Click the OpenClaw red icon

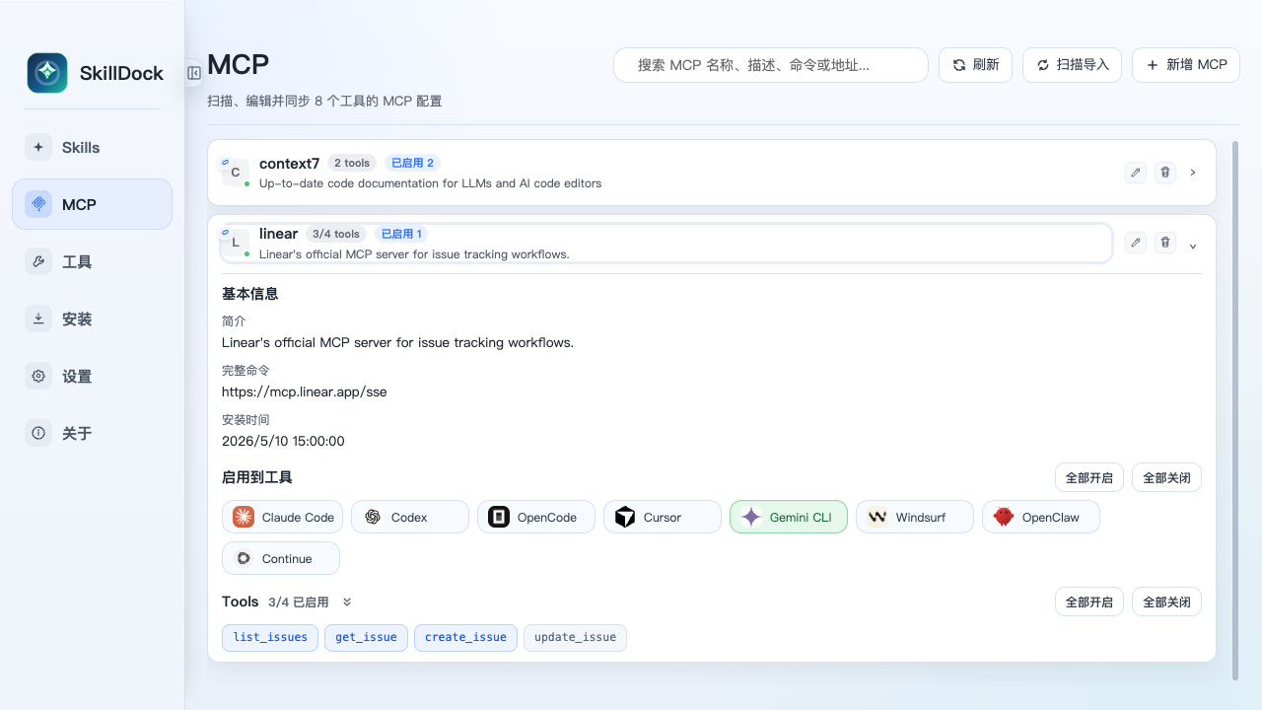tap(1004, 517)
